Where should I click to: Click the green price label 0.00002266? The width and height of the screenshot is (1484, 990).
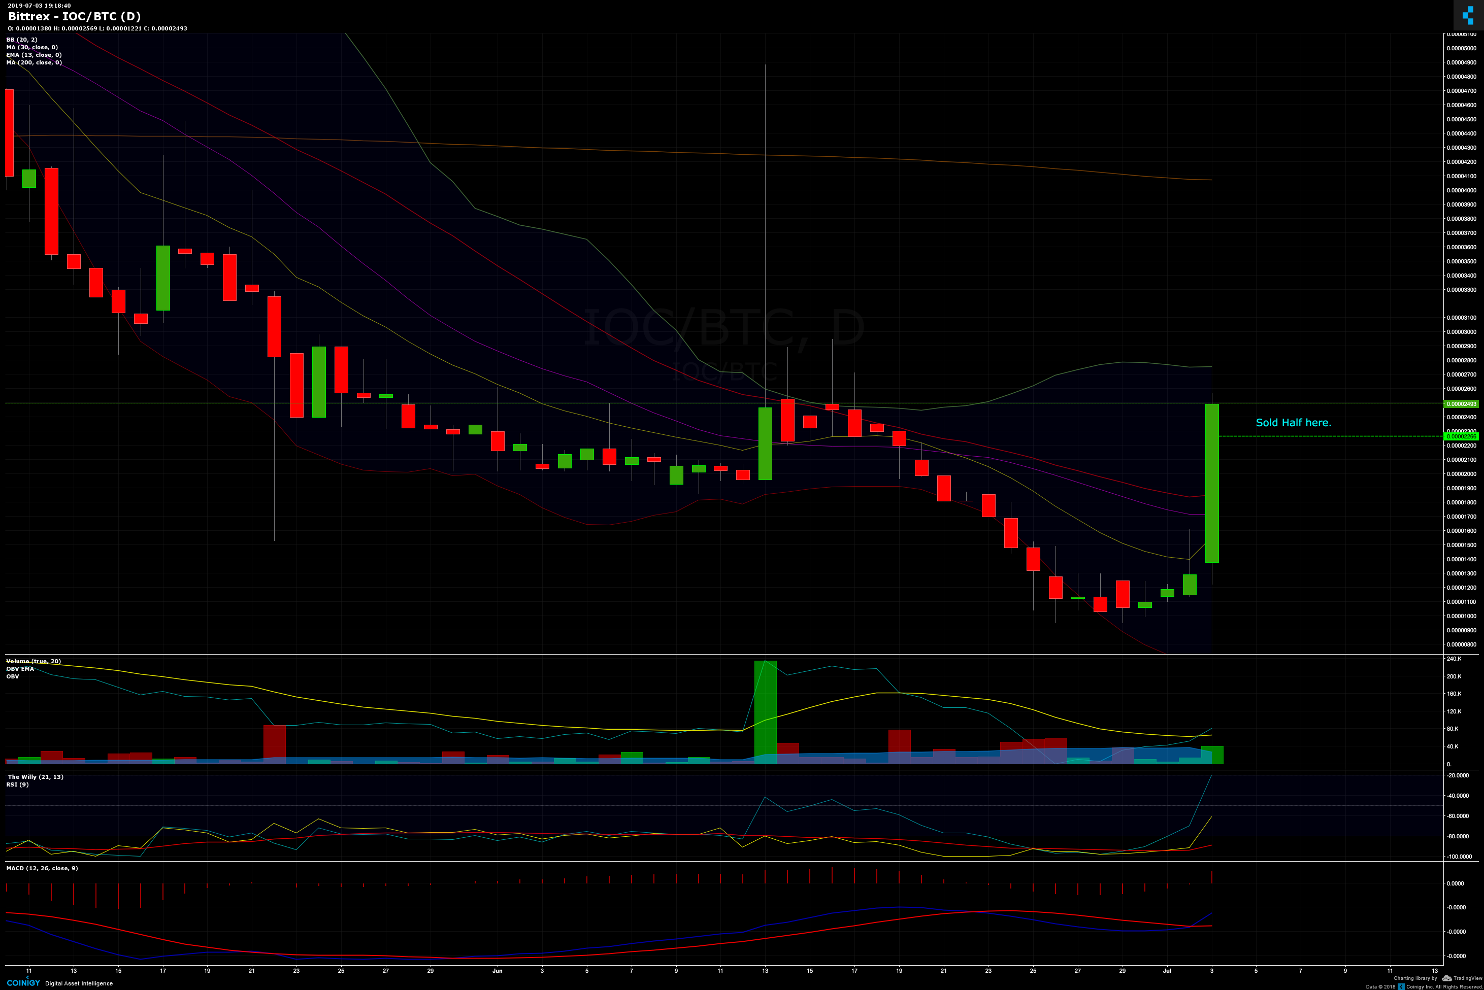tap(1461, 436)
